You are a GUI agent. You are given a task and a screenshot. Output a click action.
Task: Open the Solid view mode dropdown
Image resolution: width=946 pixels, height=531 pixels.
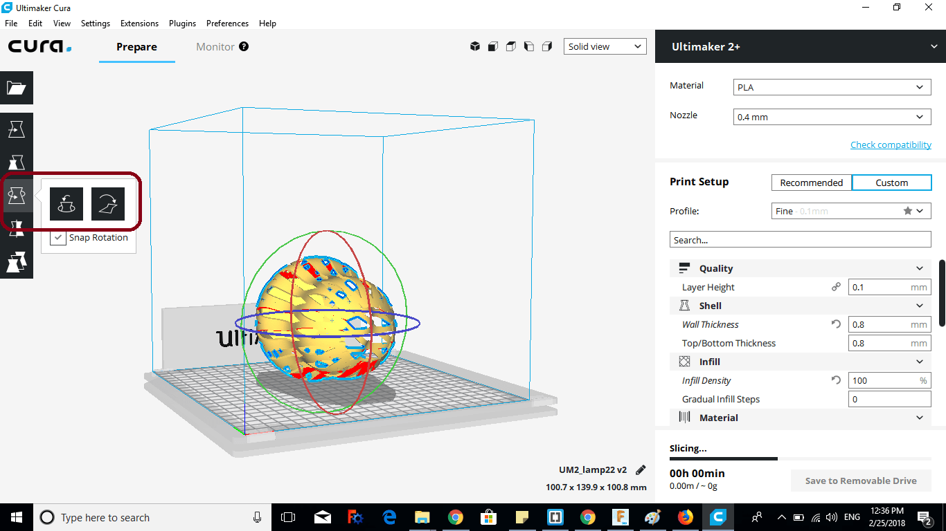click(605, 46)
